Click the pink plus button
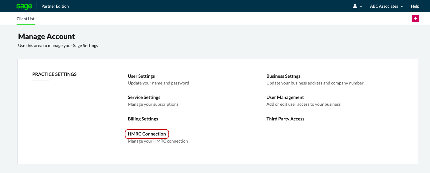 coord(415,18)
